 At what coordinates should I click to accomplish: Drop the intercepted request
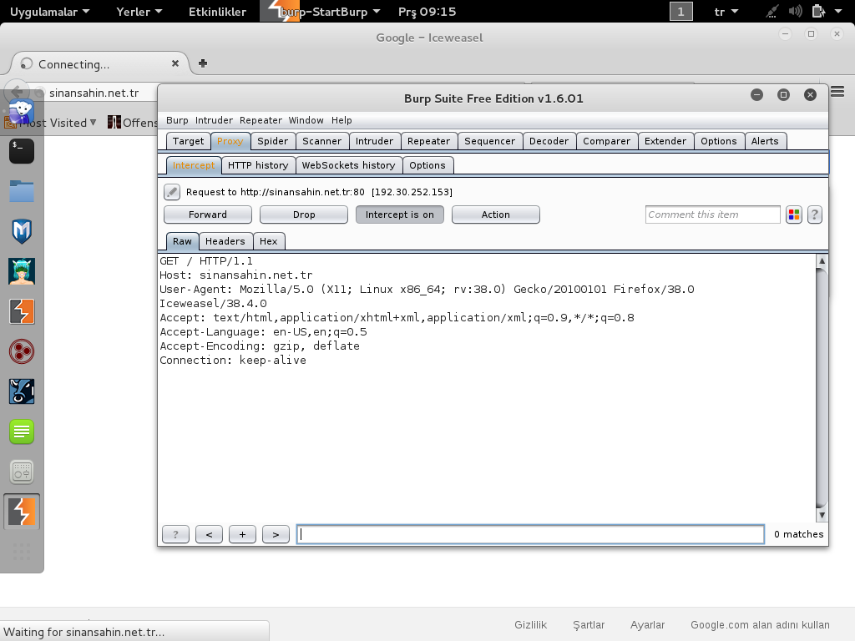point(304,215)
